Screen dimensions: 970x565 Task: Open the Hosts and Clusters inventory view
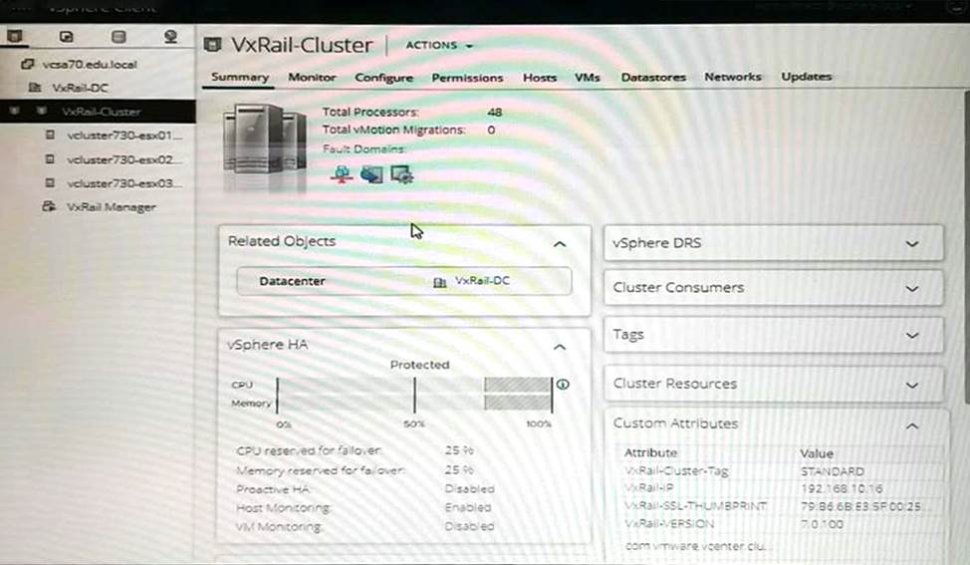click(x=14, y=38)
